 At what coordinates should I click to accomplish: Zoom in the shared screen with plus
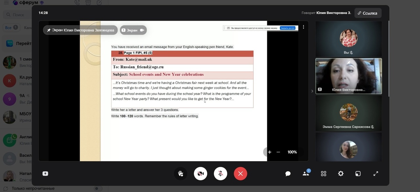pyautogui.click(x=269, y=152)
